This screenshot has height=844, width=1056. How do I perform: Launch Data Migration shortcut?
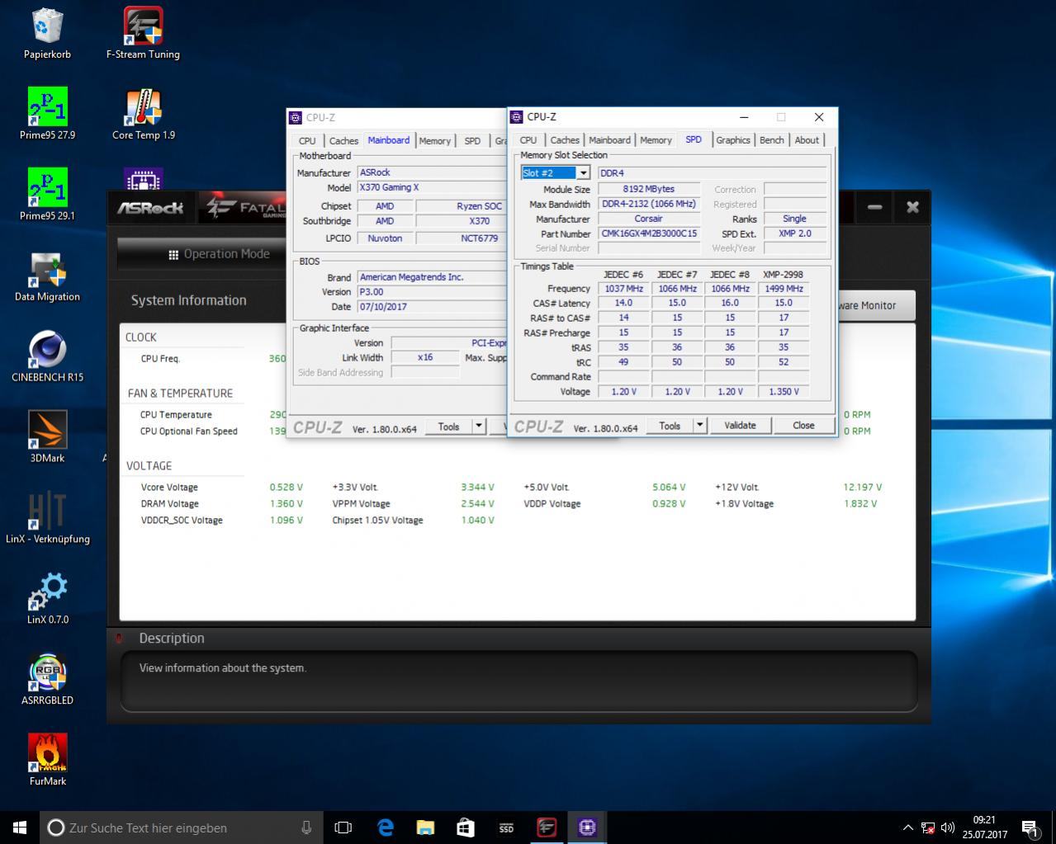(x=47, y=276)
